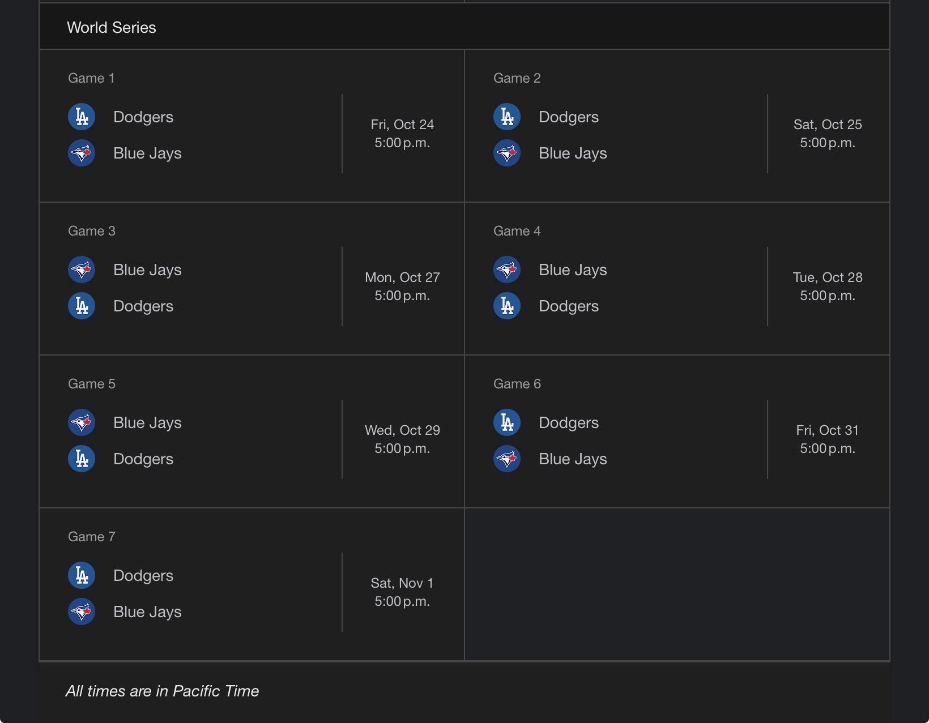Click the Dodgers logo in Game 7
929x723 pixels.
[82, 575]
